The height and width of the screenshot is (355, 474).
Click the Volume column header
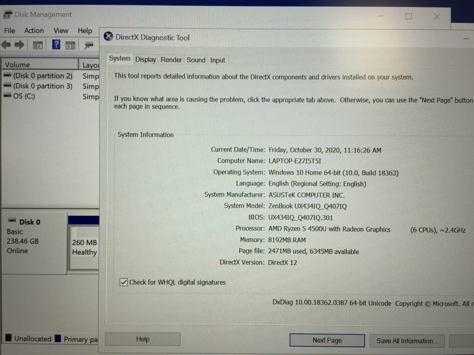click(x=40, y=64)
